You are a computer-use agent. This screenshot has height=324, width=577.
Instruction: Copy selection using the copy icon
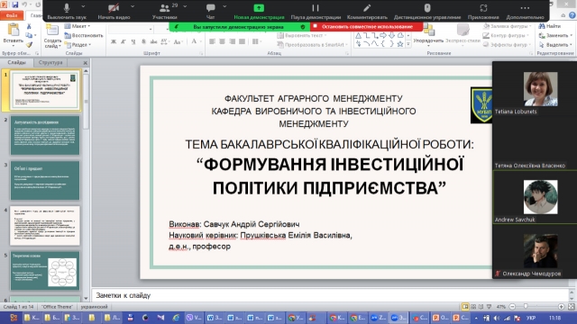pos(29,35)
